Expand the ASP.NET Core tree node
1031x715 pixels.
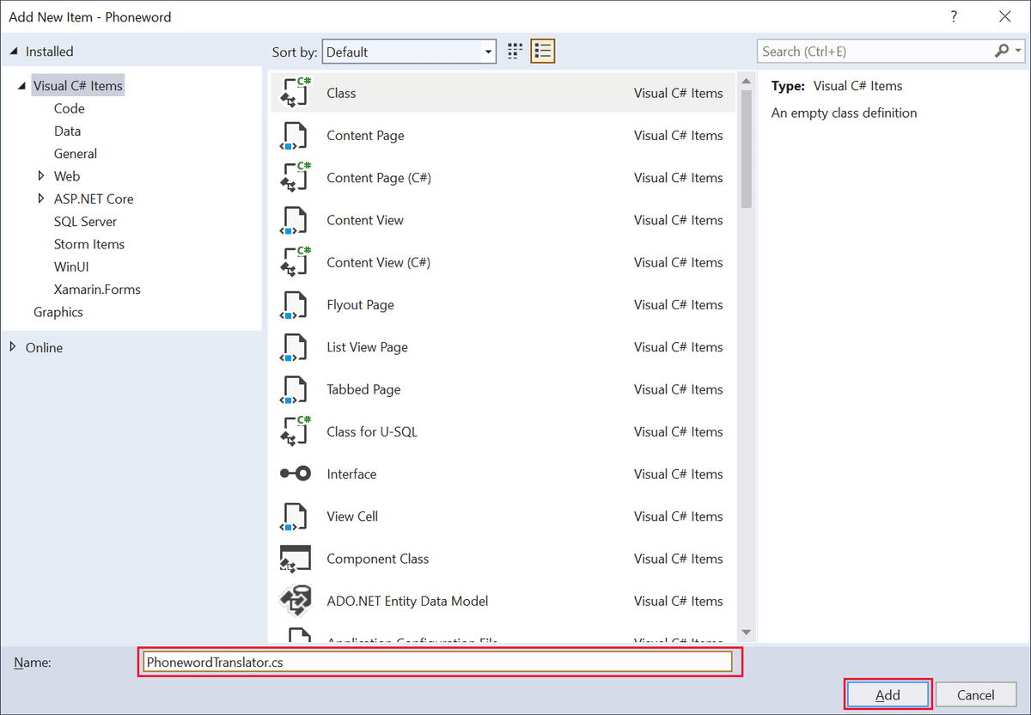(x=41, y=199)
